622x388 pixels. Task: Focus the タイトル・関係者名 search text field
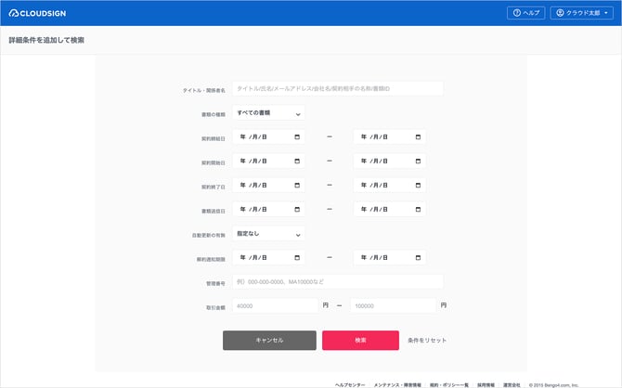pos(337,89)
